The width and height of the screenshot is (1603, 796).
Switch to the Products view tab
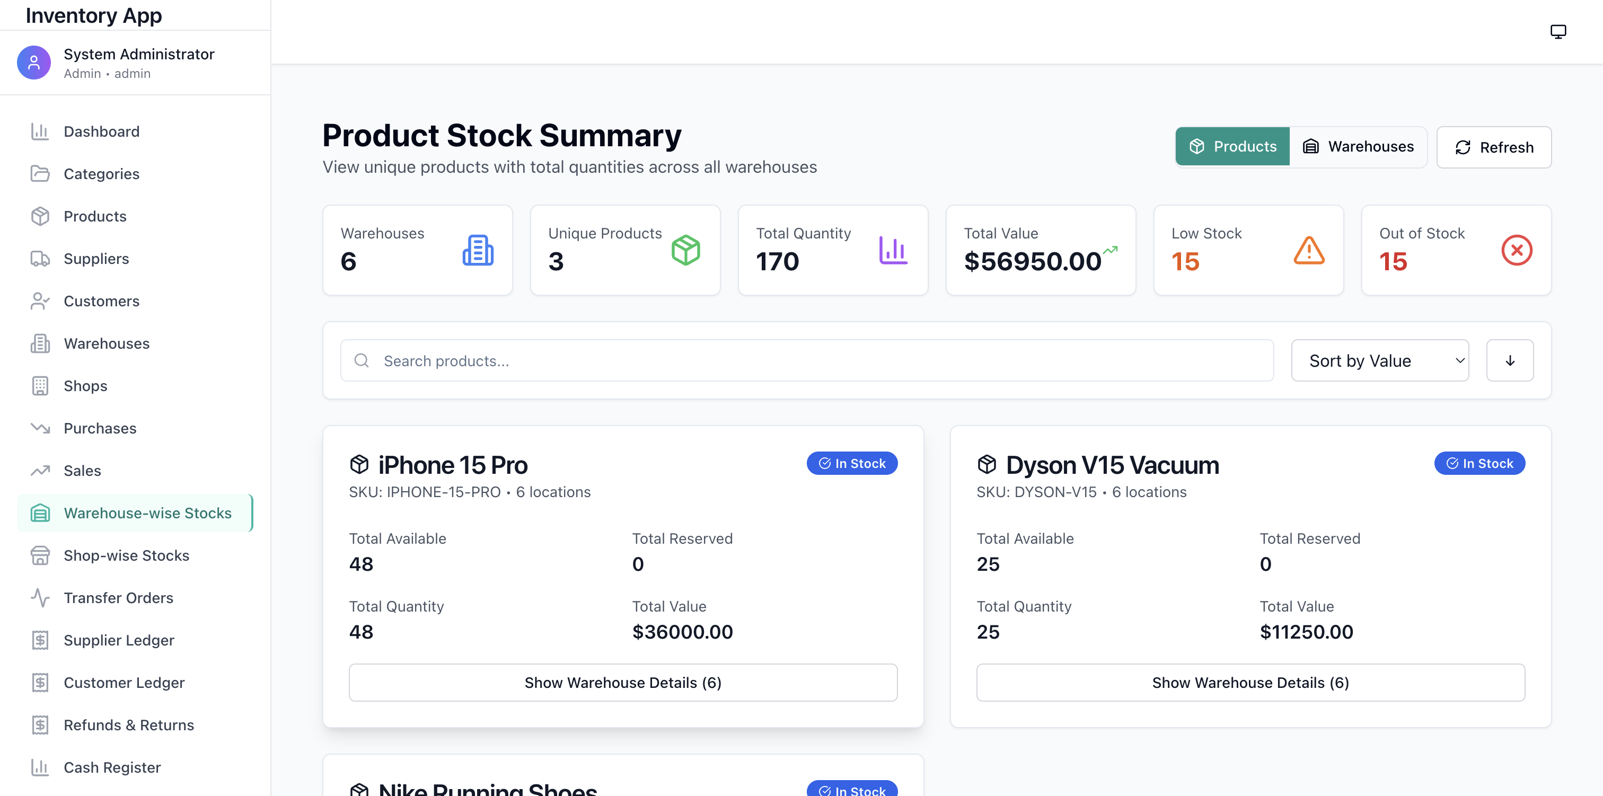pos(1232,146)
